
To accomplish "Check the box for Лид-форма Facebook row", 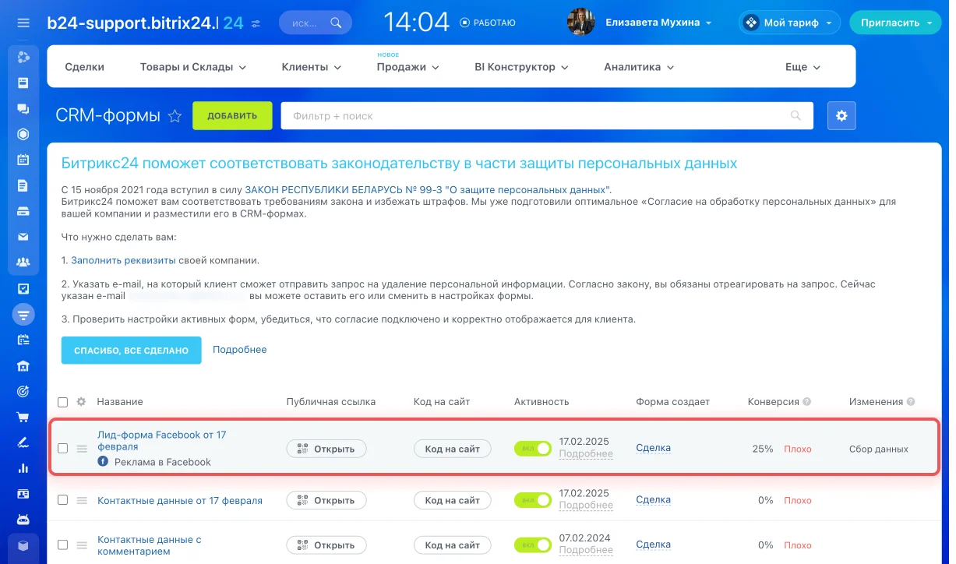I will tap(63, 448).
